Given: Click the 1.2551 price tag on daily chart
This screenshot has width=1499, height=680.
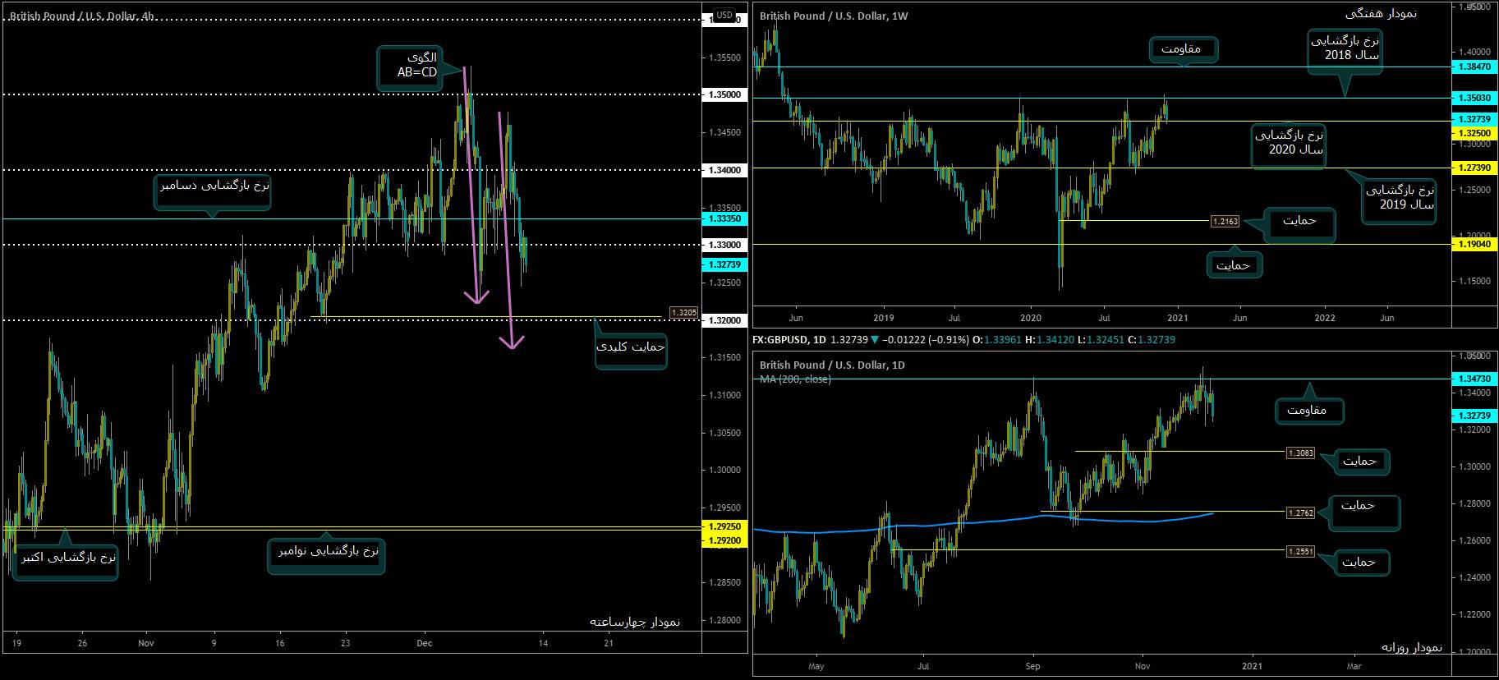Looking at the screenshot, I should 1300,551.
